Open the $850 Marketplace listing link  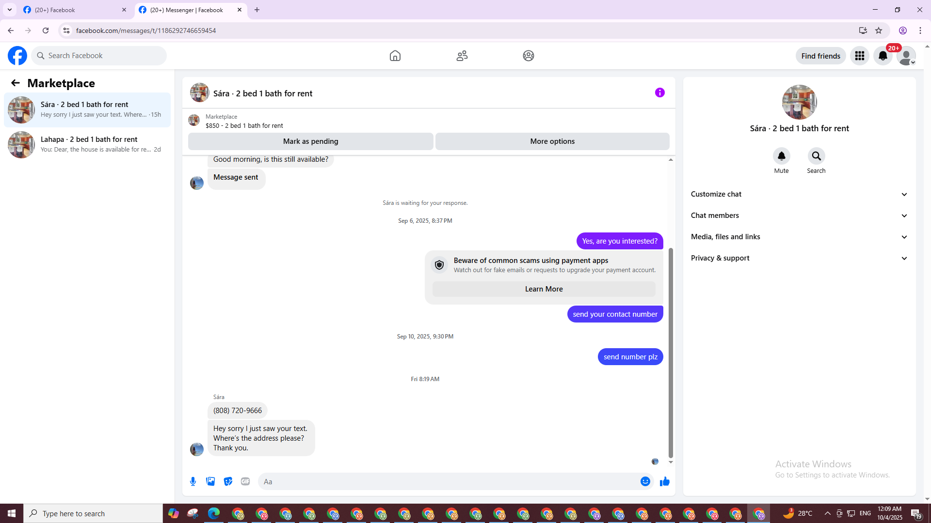[x=244, y=125]
